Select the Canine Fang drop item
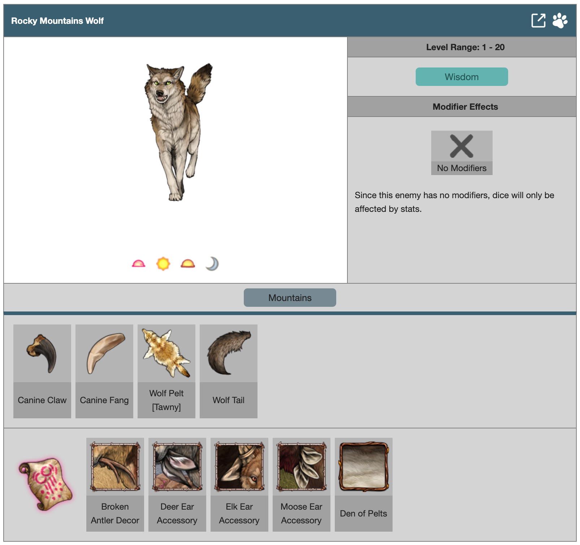Viewport: 580px width, 545px height. (104, 371)
